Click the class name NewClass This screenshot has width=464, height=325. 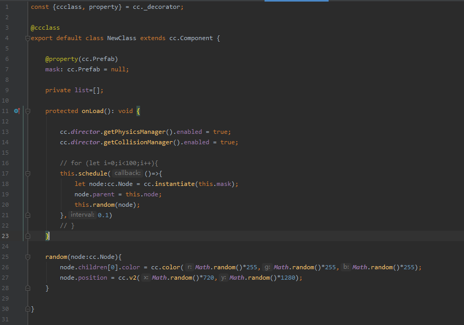point(122,38)
